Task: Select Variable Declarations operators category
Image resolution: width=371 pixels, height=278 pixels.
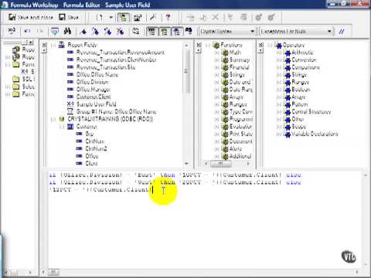Action: pos(315,134)
